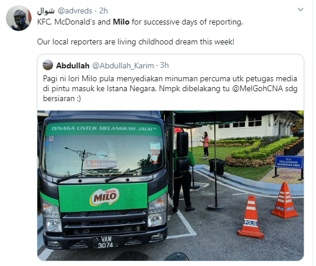Select the bolded Milo keyword in the tweet
This screenshot has height=266, width=316.
pos(121,22)
